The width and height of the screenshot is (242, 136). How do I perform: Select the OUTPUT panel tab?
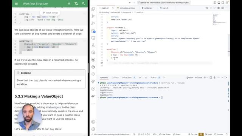coord(115,77)
